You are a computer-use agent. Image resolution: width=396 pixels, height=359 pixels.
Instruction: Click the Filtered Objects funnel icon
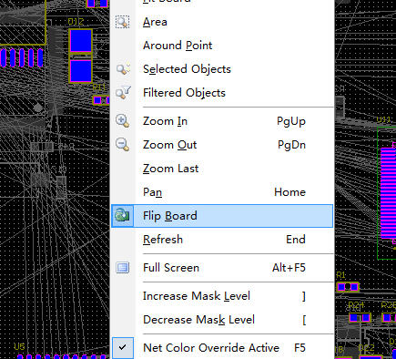123,92
